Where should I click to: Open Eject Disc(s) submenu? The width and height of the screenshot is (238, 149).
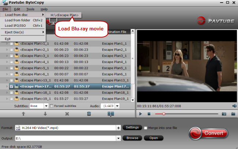pos(23,32)
